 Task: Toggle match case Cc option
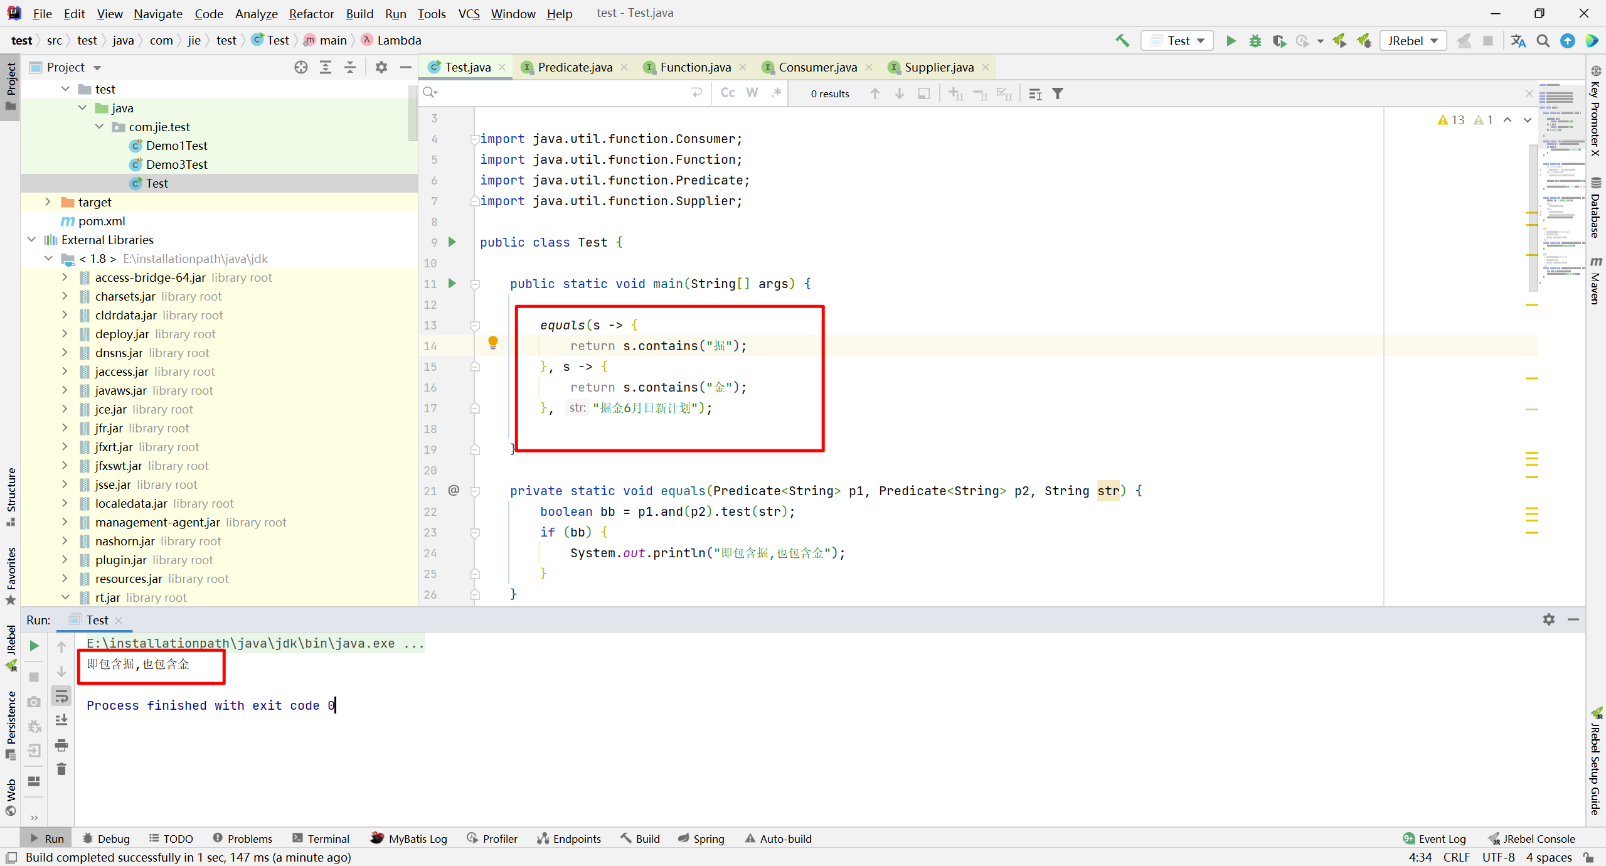tap(728, 93)
